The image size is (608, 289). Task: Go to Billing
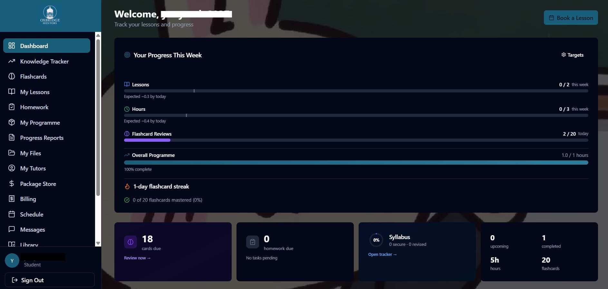click(47, 199)
